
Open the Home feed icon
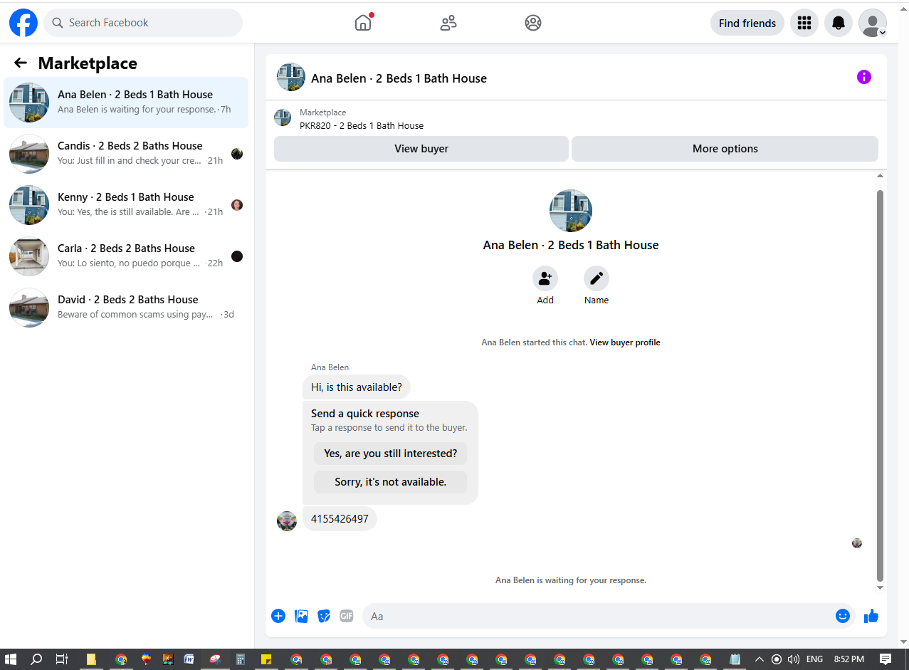[363, 23]
